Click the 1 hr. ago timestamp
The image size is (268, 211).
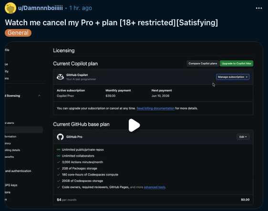[x=81, y=8]
